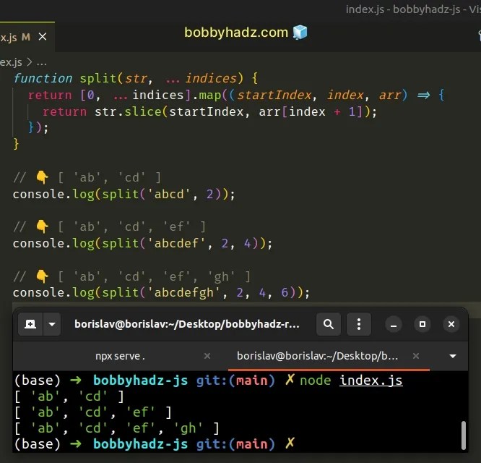The width and height of the screenshot is (481, 463).
Task: Click the line with split('abcdefgh', 2, 4, 6)
Action: pyautogui.click(x=161, y=293)
